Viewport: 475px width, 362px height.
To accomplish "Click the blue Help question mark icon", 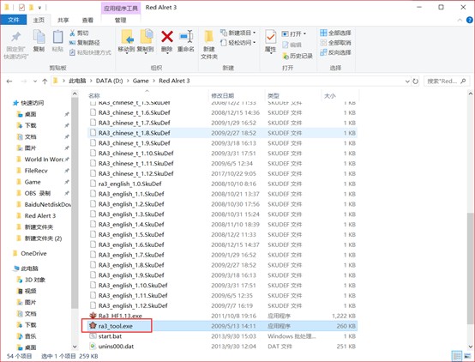I will click(470, 21).
